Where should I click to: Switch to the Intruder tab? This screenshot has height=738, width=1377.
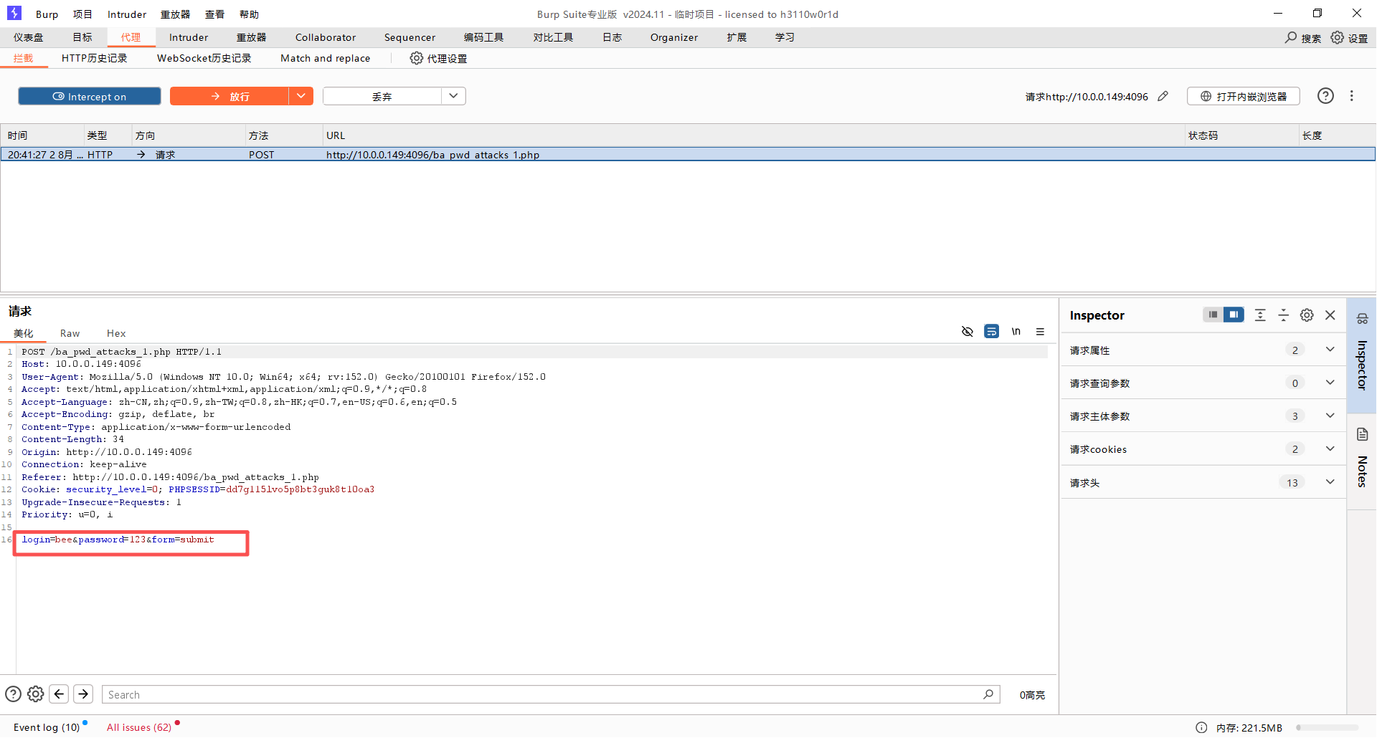(x=189, y=37)
